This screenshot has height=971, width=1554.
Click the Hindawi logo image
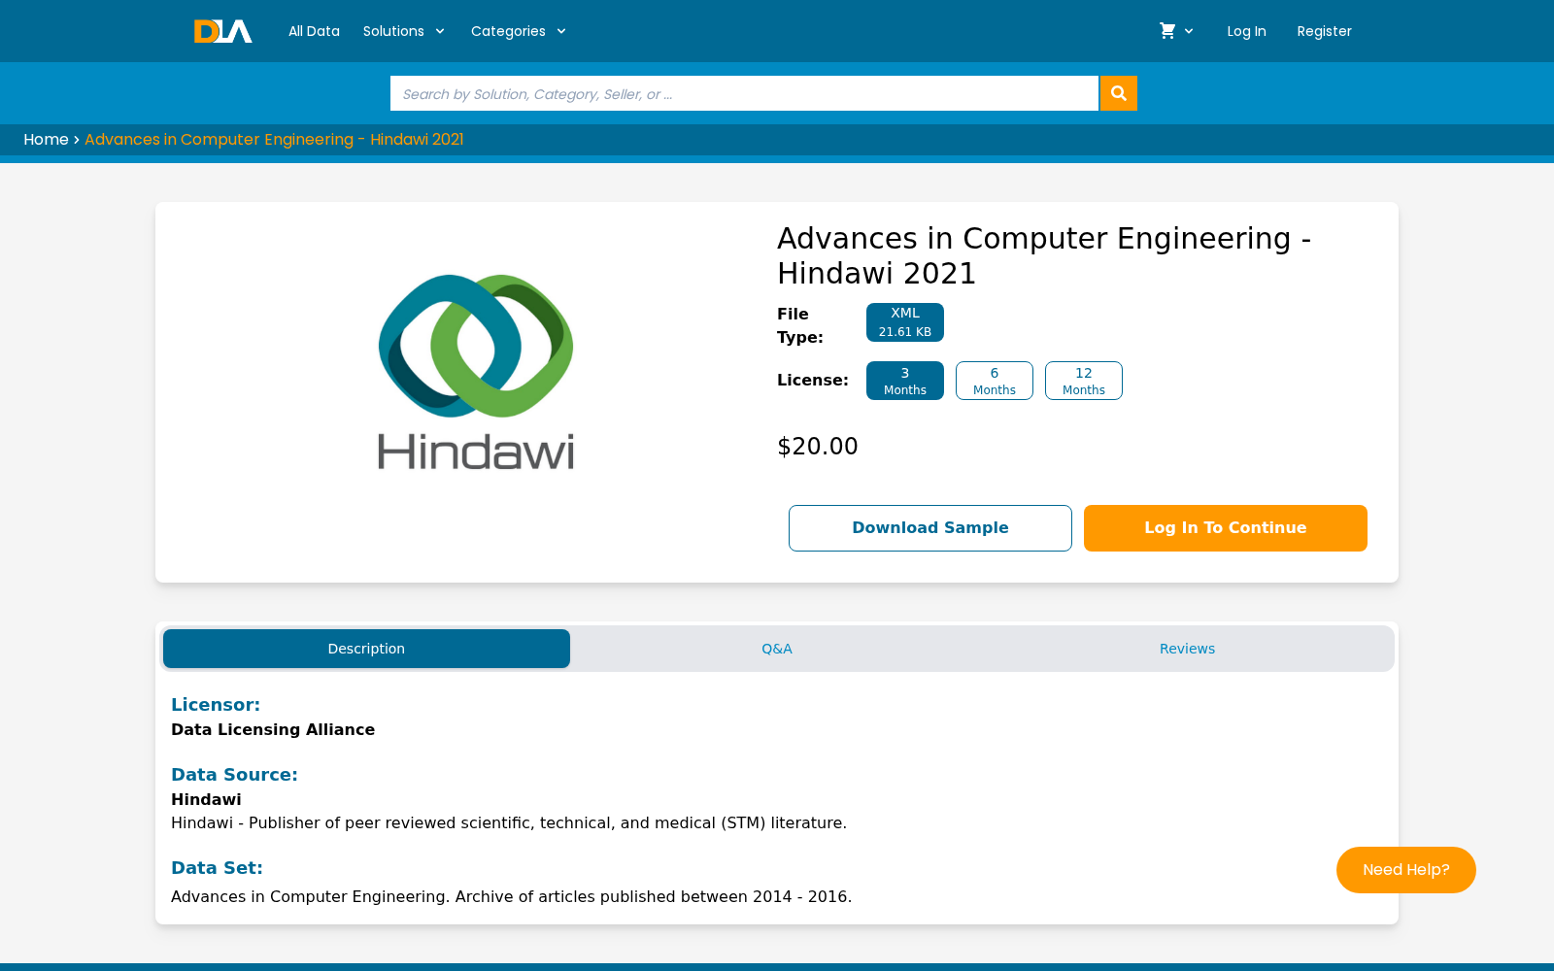click(476, 372)
